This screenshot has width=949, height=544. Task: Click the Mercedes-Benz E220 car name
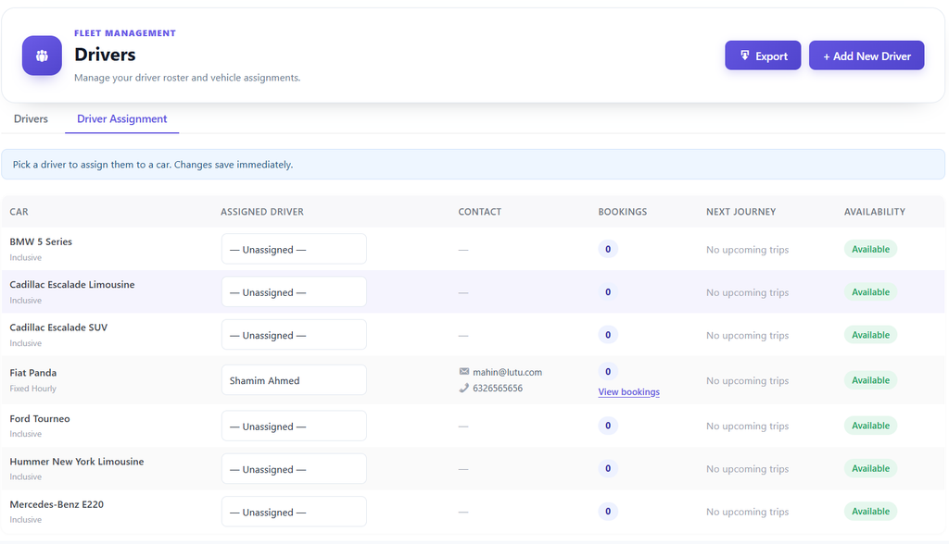[x=57, y=505]
